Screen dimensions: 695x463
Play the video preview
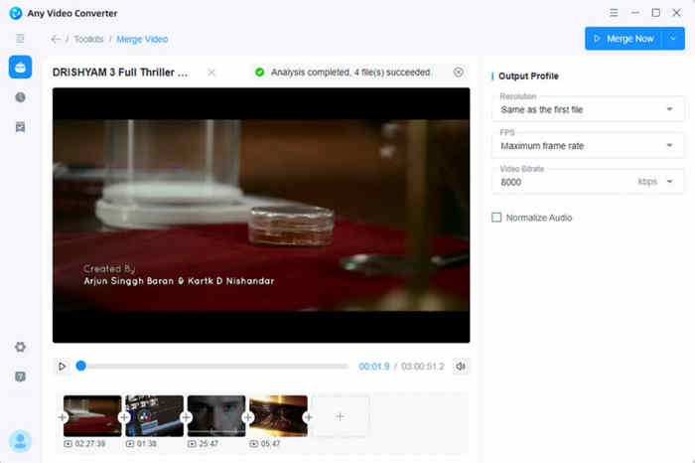(62, 367)
